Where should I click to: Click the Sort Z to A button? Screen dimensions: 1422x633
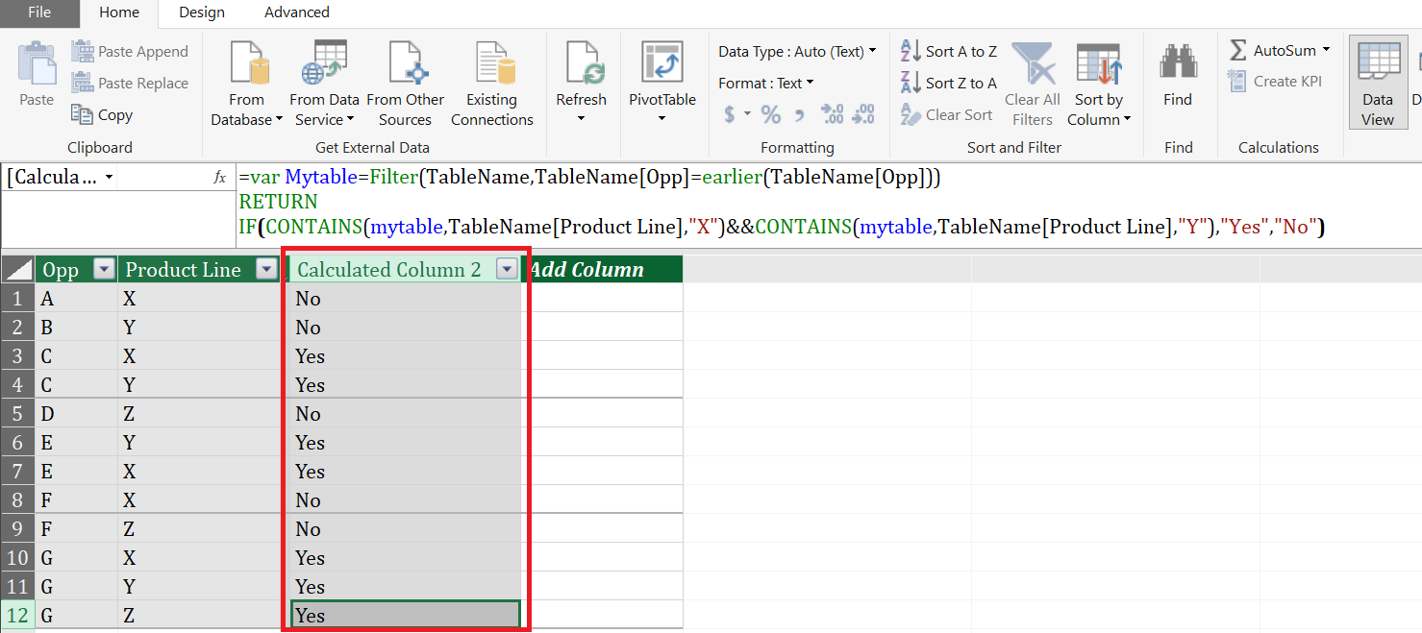pos(949,84)
